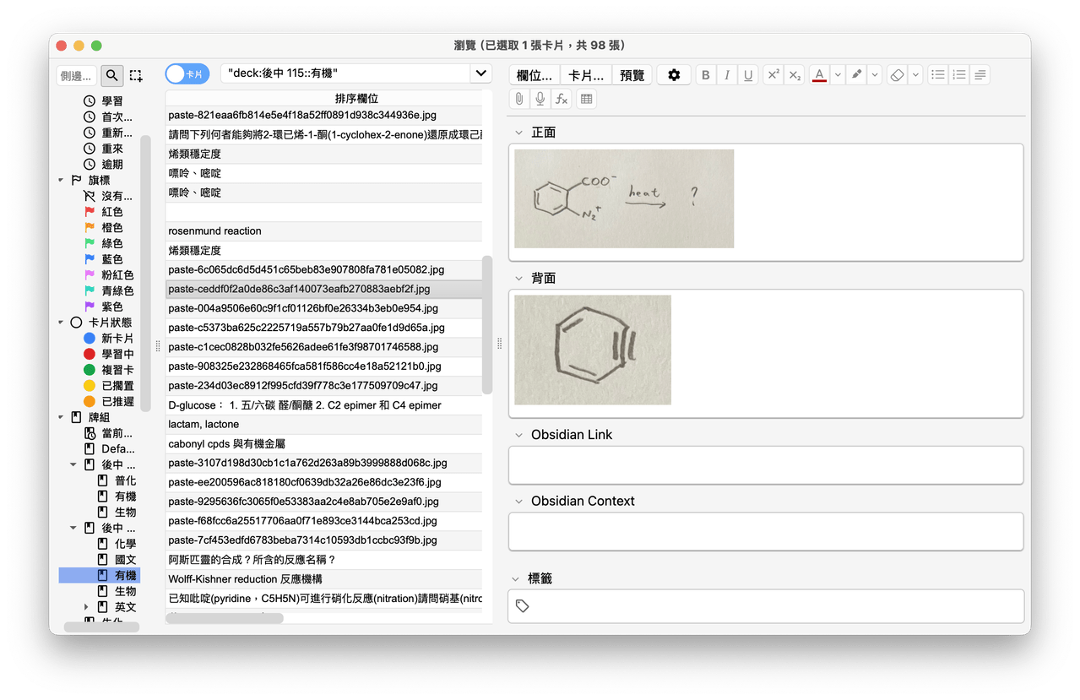Click the record audio microphone icon
This screenshot has width=1080, height=700.
tap(540, 99)
